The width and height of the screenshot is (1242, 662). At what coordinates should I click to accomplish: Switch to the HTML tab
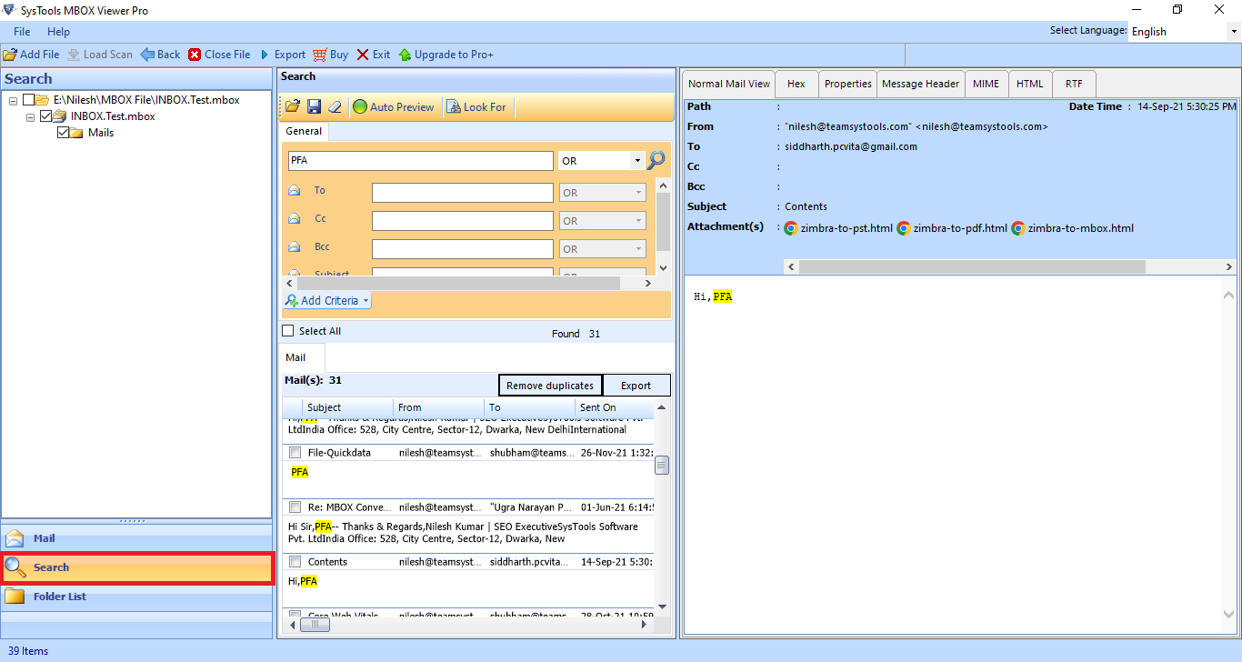1029,84
